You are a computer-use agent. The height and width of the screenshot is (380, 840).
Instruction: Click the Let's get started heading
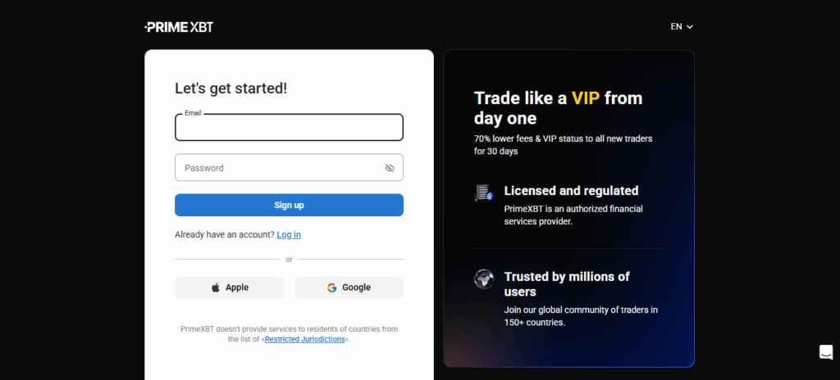pyautogui.click(x=231, y=88)
